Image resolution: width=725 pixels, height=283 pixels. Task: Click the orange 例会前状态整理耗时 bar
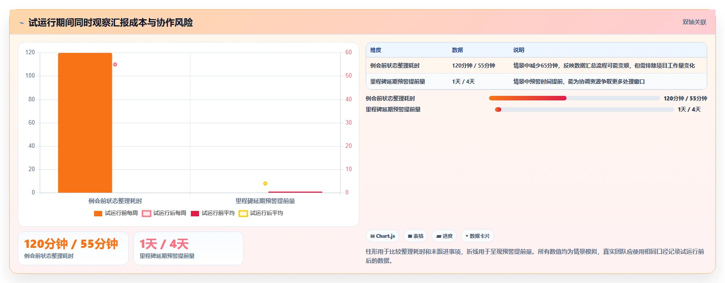coord(85,123)
